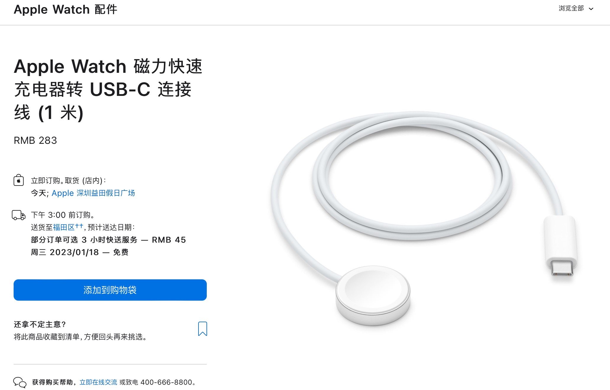This screenshot has height=390, width=610.
Task: Click the 还拿不定主意? heading
Action: point(40,325)
